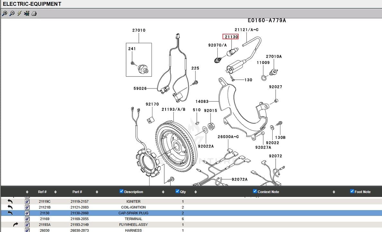Click forward arrow on the FLYWHEEL-ASSY row
The image size is (382, 232).
pyautogui.click(x=16, y=225)
